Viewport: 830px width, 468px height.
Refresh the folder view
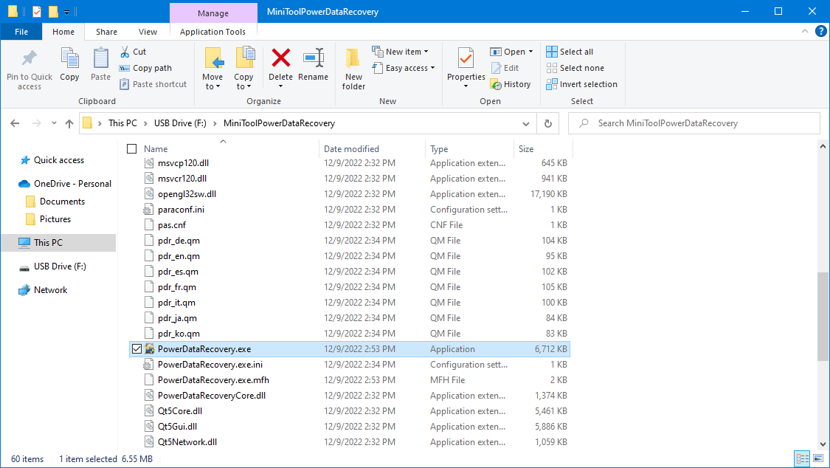548,123
